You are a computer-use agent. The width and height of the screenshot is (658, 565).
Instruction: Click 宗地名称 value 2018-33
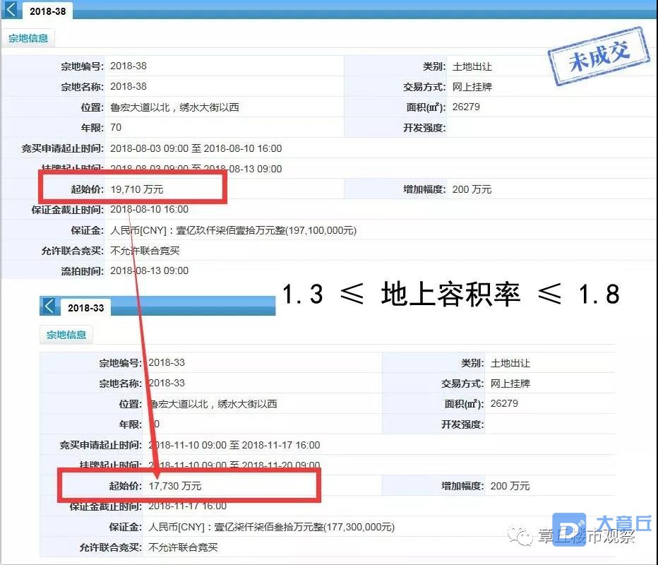167,383
